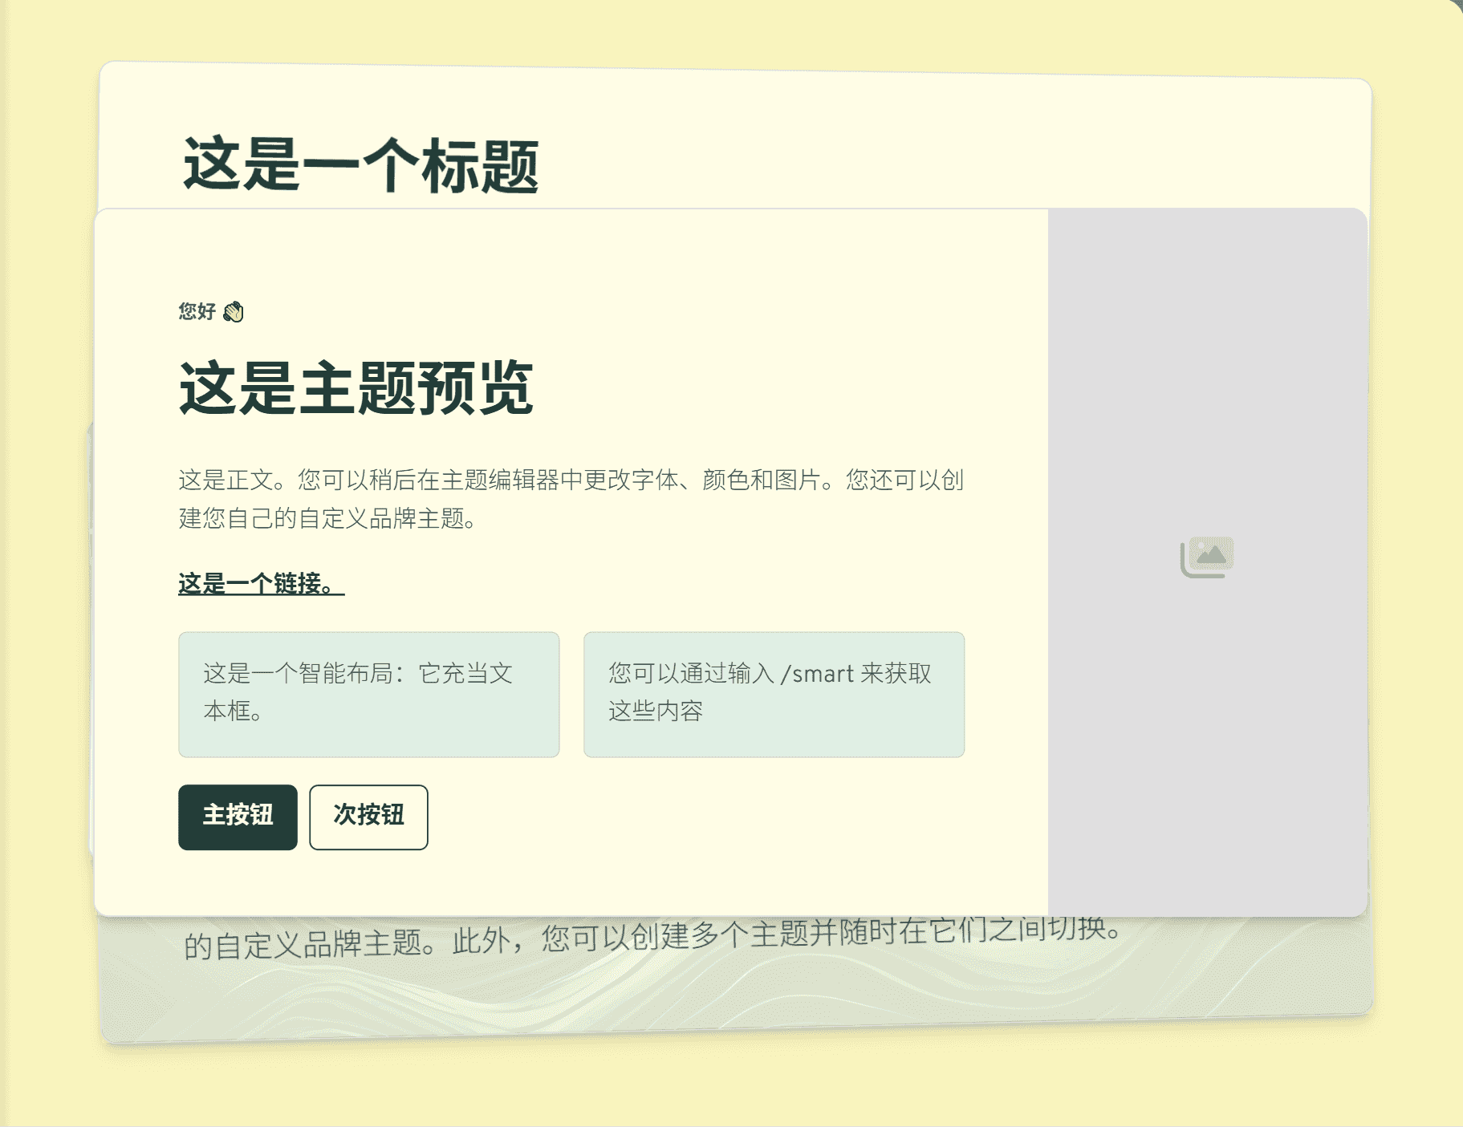Select the /smart smart layout box
The width and height of the screenshot is (1463, 1127).
pyautogui.click(x=773, y=694)
